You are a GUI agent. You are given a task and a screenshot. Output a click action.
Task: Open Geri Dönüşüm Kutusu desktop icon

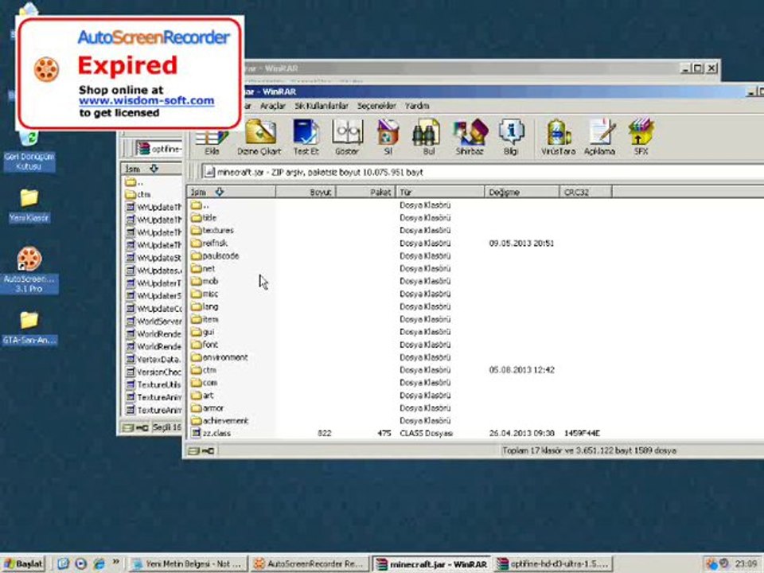point(29,151)
